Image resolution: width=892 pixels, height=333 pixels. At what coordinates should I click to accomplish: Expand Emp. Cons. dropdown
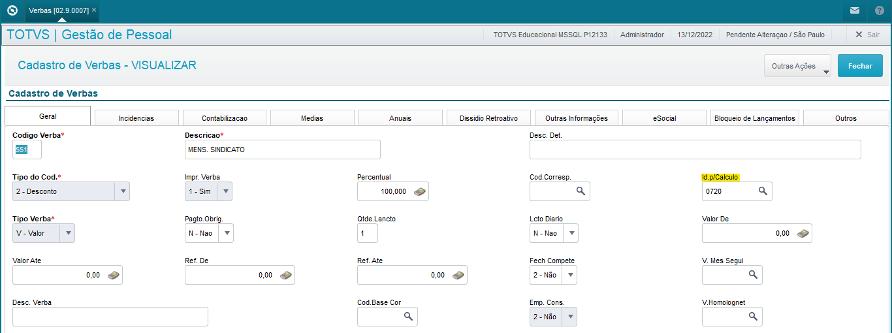[x=569, y=317]
